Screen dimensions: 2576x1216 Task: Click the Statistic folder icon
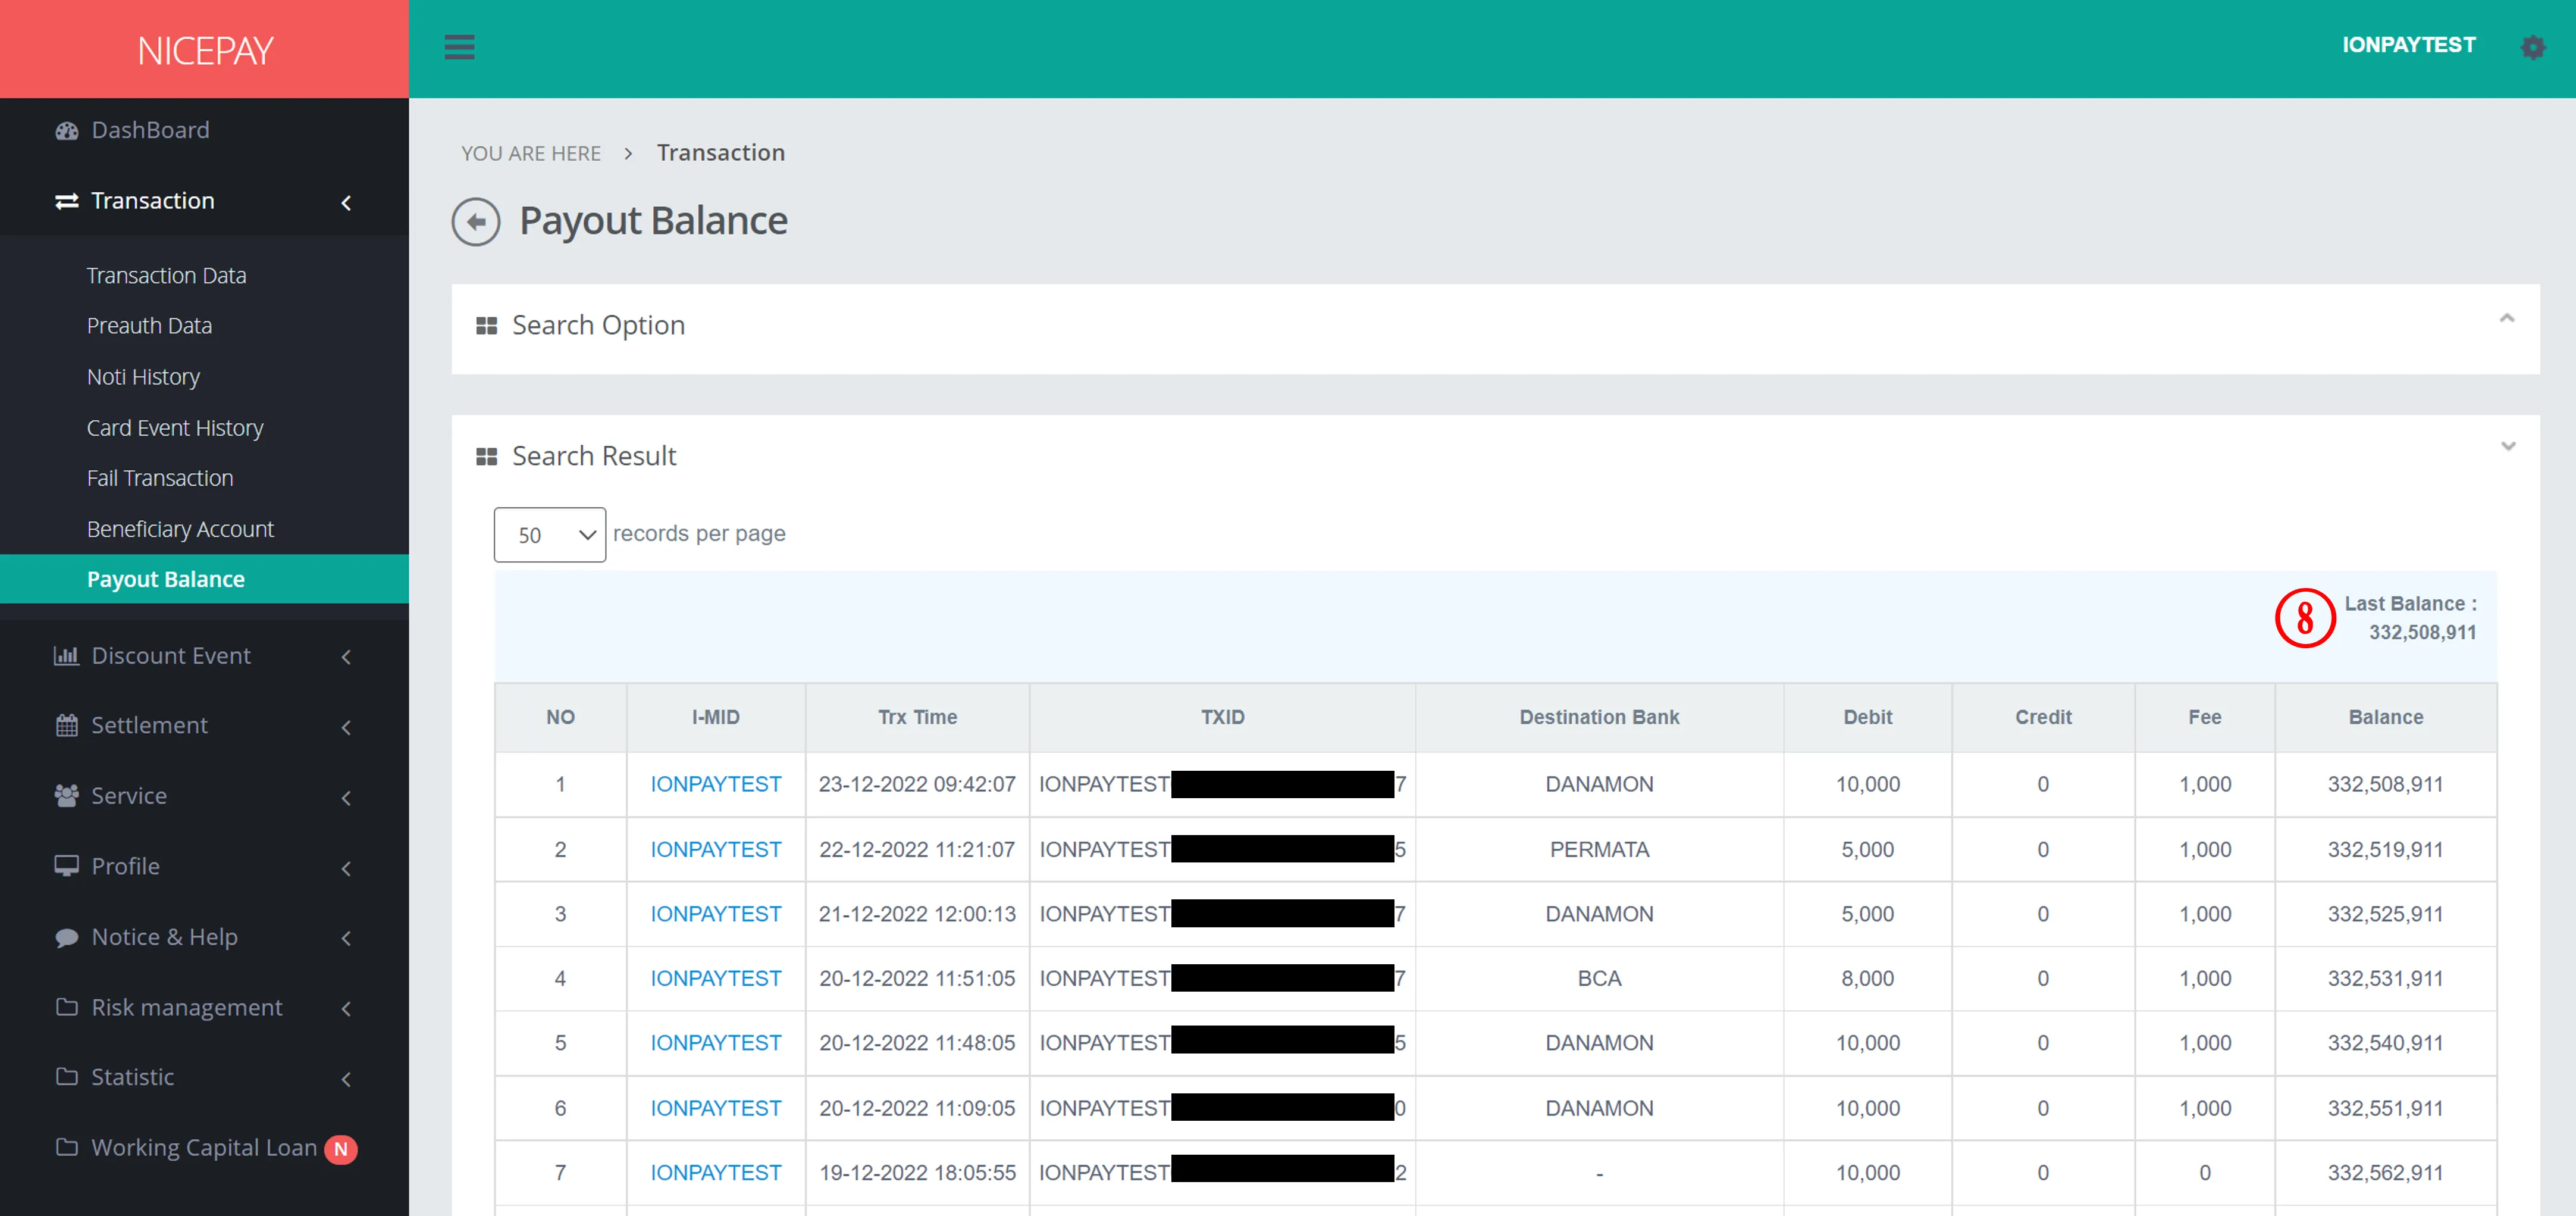(x=67, y=1077)
